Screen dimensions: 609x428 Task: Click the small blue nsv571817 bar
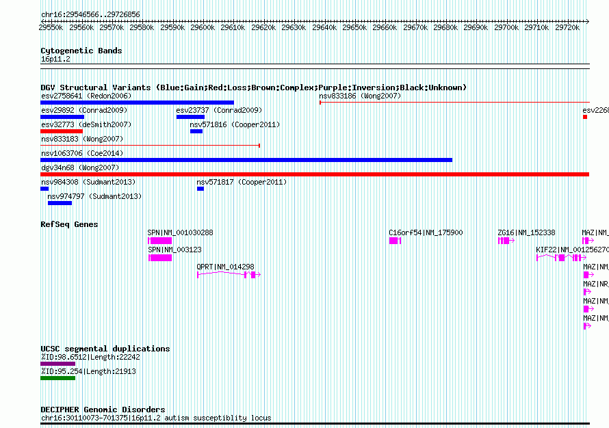pos(200,189)
